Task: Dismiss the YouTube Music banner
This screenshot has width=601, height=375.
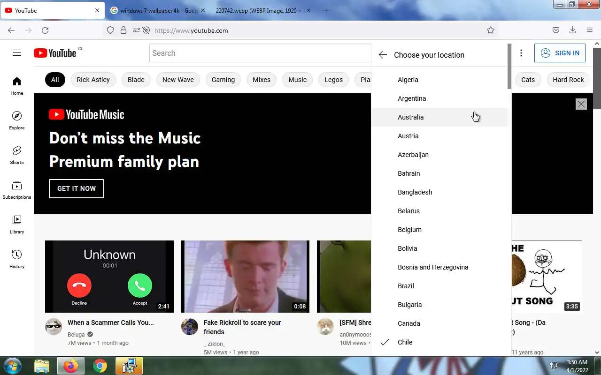Action: (581, 104)
